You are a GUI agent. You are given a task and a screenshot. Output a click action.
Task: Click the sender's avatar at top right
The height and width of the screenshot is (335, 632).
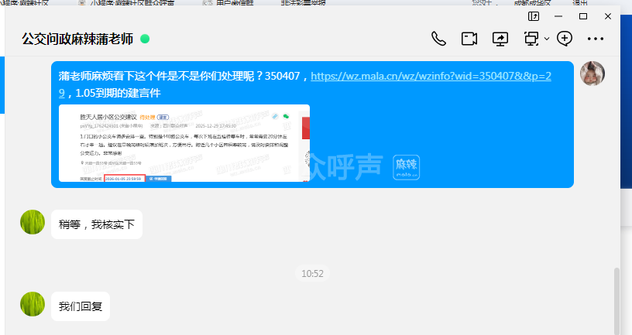(x=592, y=73)
